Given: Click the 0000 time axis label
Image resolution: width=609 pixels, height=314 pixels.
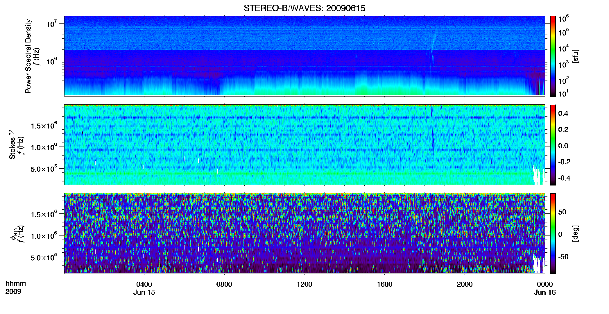Looking at the screenshot, I should pyautogui.click(x=545, y=284).
